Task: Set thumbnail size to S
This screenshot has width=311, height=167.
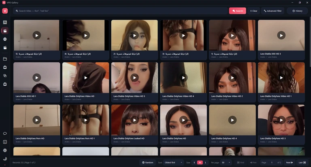Action: [x=194, y=163]
